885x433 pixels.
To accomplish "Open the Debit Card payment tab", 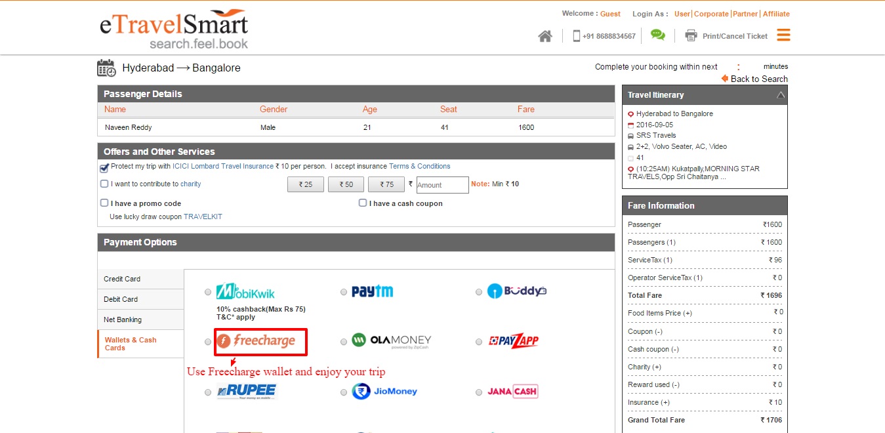I will [x=140, y=299].
